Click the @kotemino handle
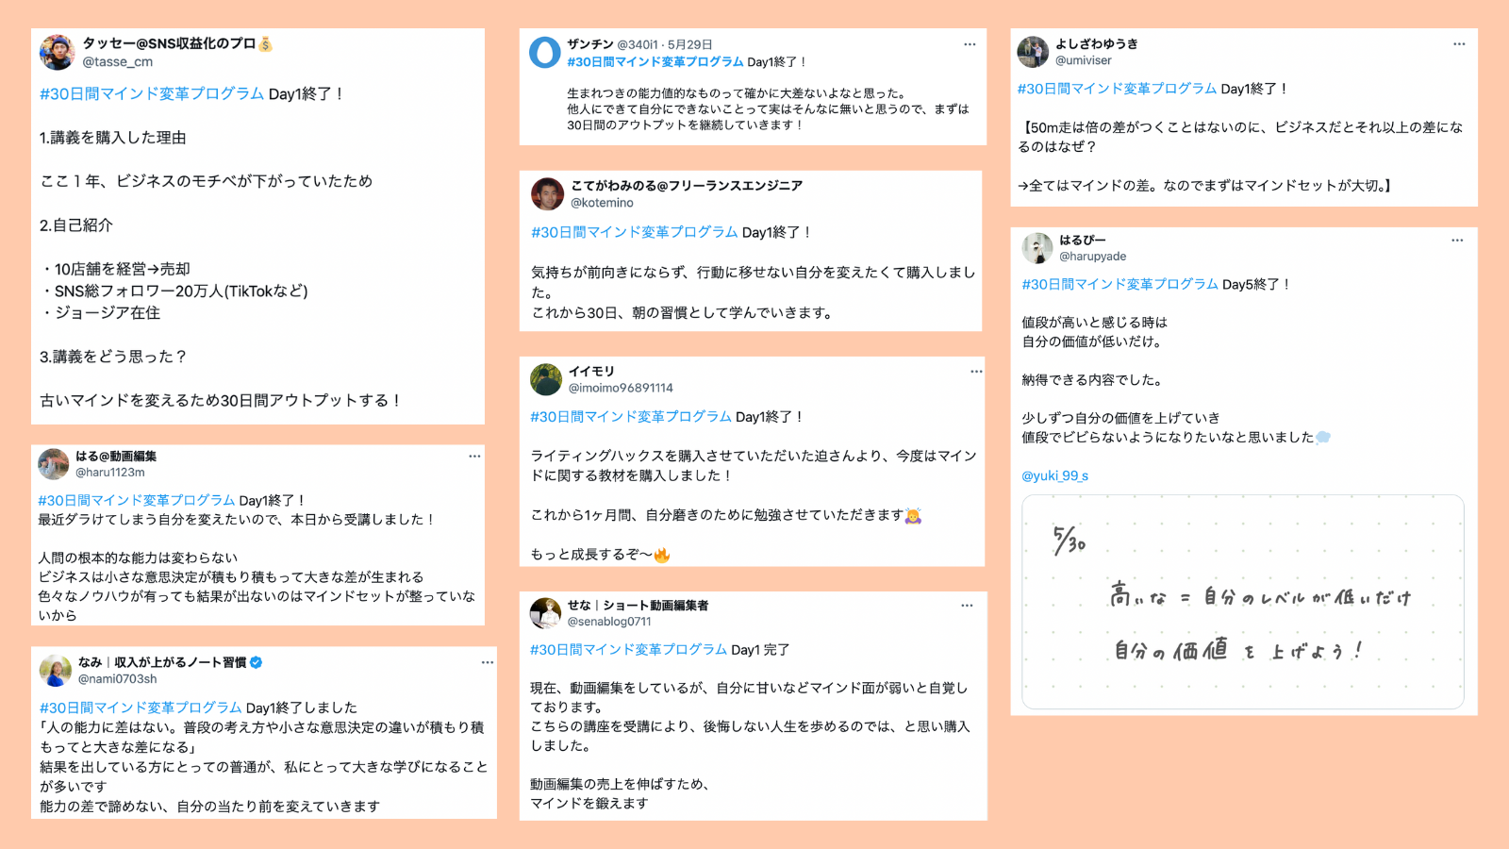 pos(602,203)
